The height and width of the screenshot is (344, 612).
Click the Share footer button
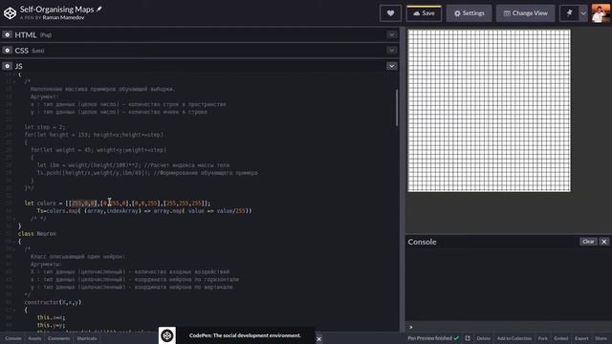pos(601,338)
